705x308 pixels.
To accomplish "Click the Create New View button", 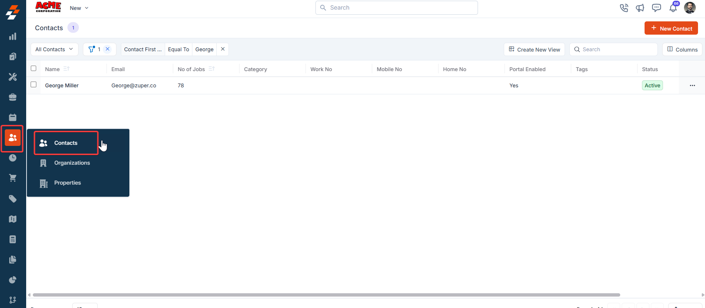I will pos(534,49).
